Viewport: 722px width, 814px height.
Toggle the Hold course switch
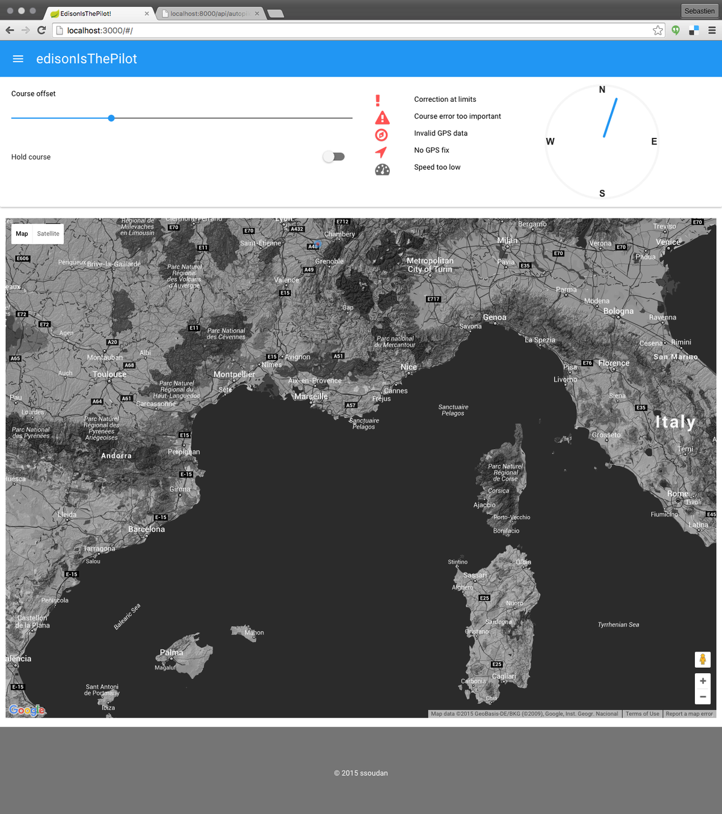[333, 157]
